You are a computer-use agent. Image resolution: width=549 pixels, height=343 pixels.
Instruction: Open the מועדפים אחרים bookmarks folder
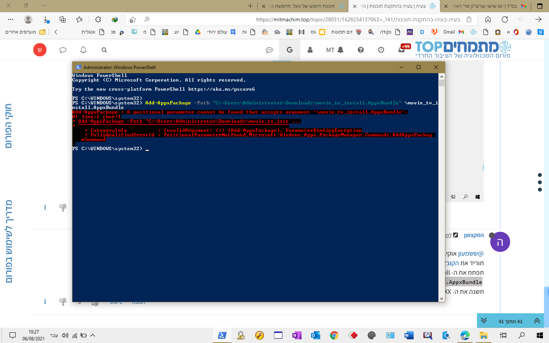[25, 32]
